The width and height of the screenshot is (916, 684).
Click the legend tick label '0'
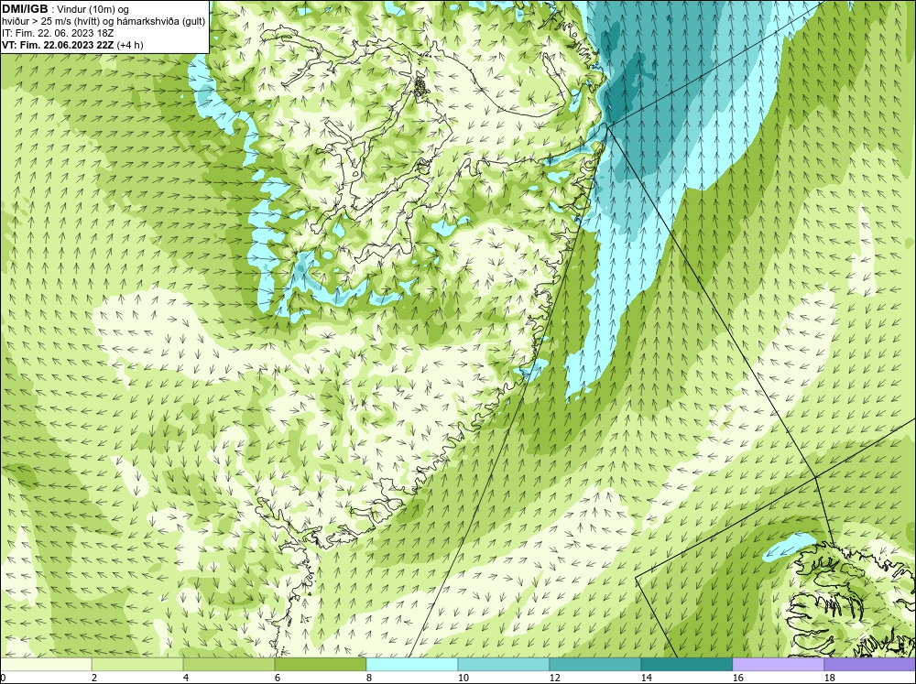pos(3,678)
